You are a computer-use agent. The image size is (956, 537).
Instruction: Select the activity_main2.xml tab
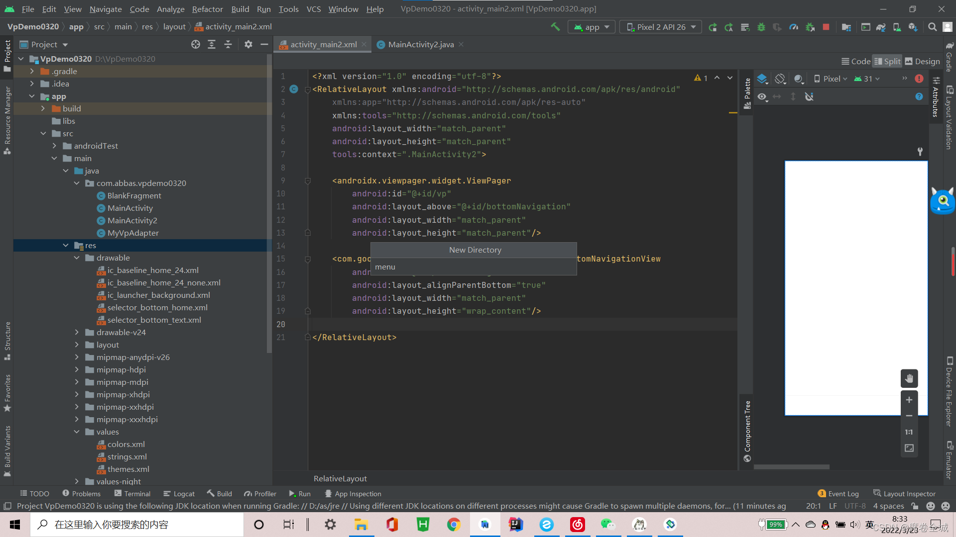point(323,45)
